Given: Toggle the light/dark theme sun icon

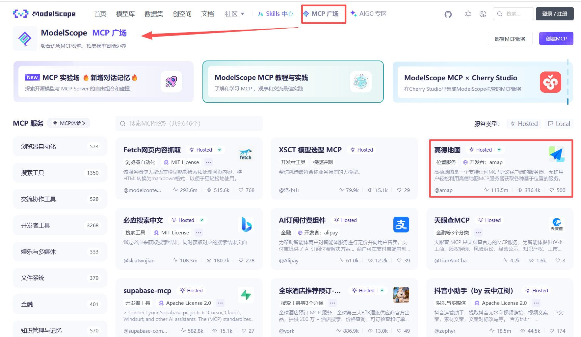Looking at the screenshot, I should (x=468, y=14).
